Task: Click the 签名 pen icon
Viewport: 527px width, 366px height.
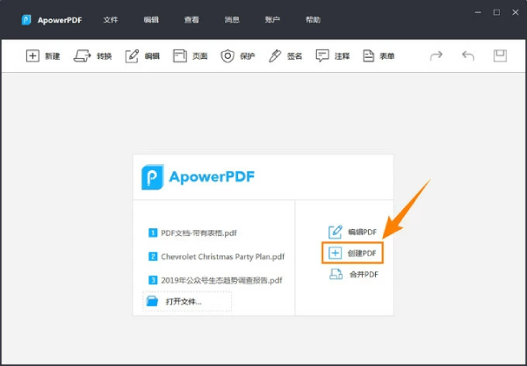Action: pos(275,56)
